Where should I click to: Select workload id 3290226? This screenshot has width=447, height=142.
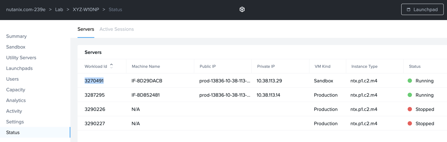[95, 109]
